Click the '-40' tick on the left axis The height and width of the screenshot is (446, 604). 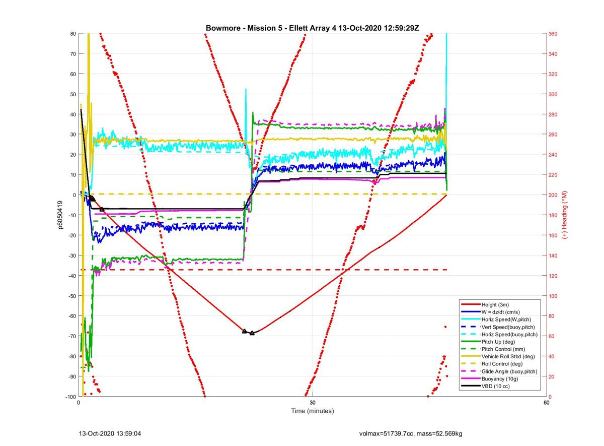coord(71,276)
